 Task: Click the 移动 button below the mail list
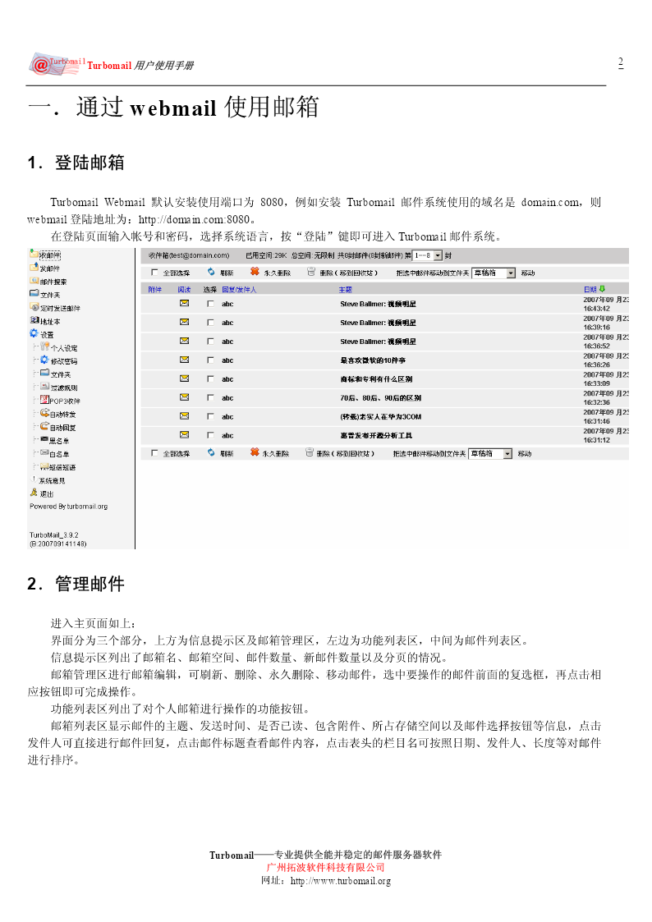(x=524, y=454)
